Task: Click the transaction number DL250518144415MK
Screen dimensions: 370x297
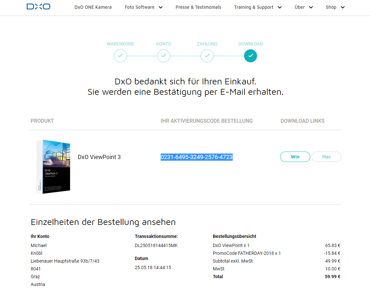Action: [156, 246]
